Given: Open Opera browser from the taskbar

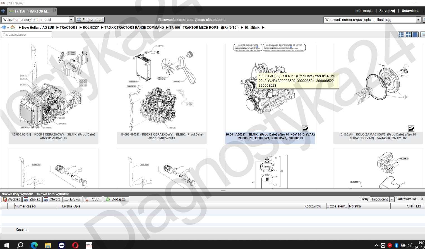Looking at the screenshot, I should coord(75,245).
